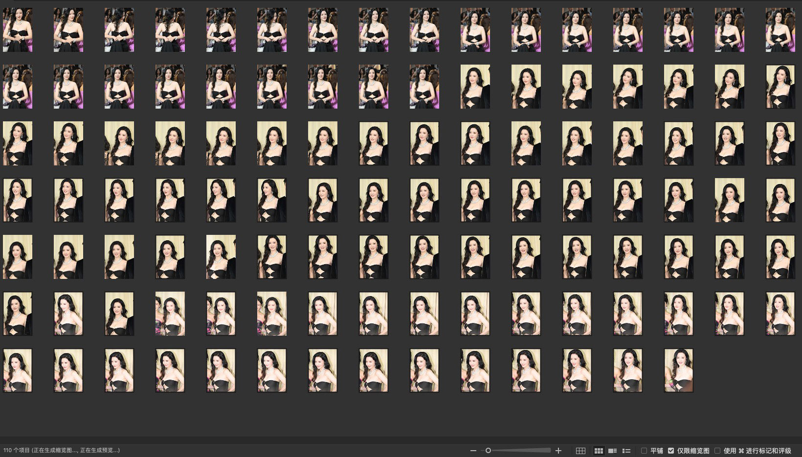Select the last thumbnail in the fifth row
The width and height of the screenshot is (802, 457).
pos(780,257)
